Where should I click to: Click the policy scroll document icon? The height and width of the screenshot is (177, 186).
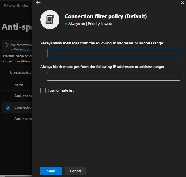(50, 20)
